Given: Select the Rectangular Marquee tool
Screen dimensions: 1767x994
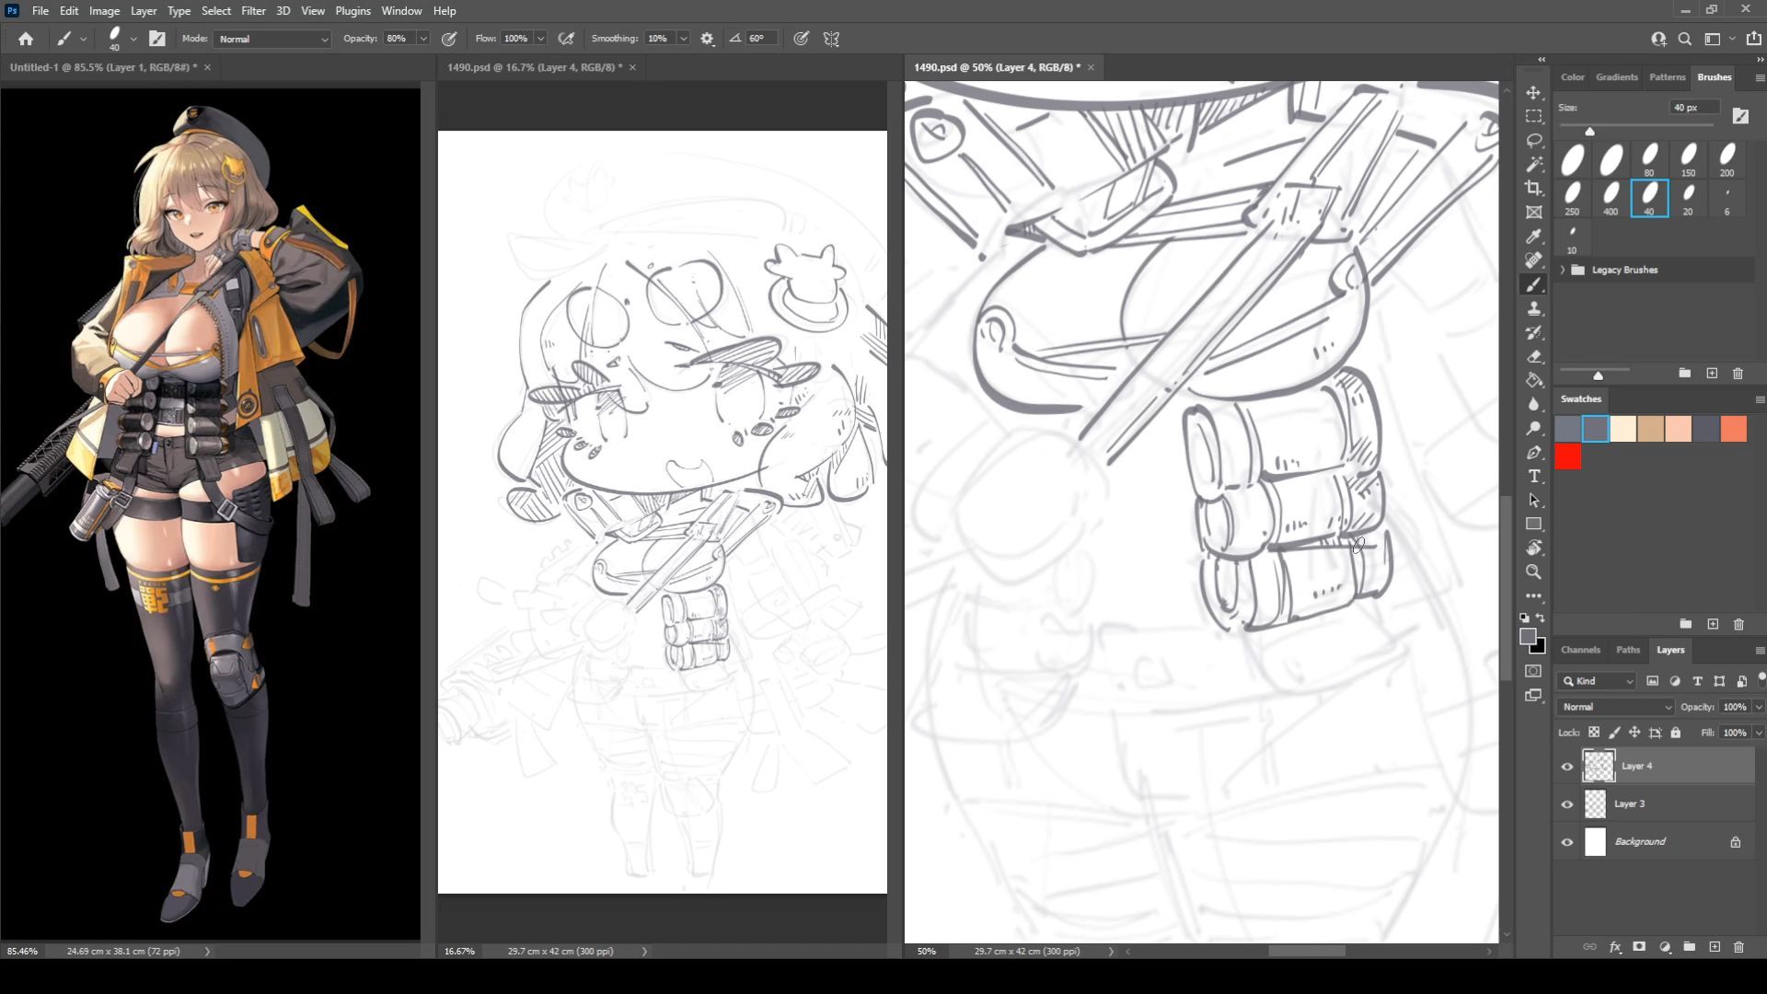Looking at the screenshot, I should pyautogui.click(x=1533, y=117).
